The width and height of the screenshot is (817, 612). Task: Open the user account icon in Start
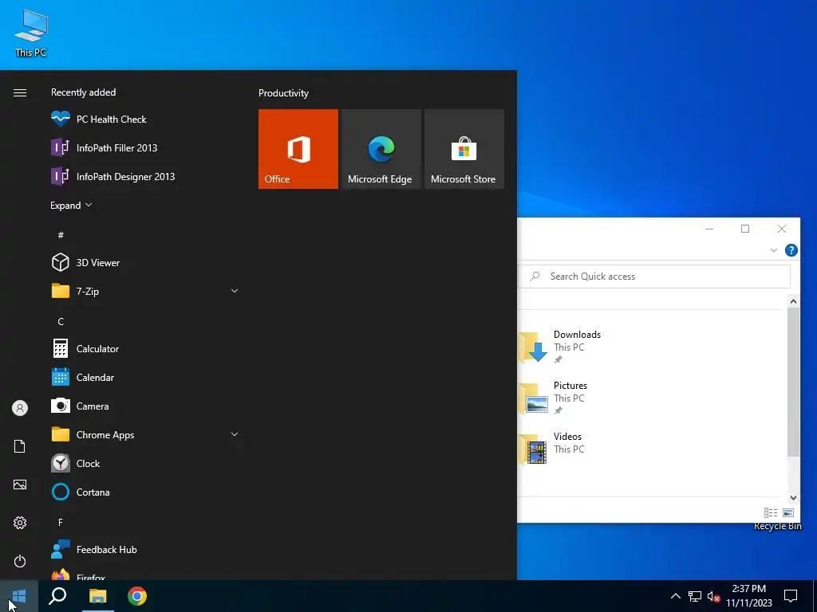[20, 408]
